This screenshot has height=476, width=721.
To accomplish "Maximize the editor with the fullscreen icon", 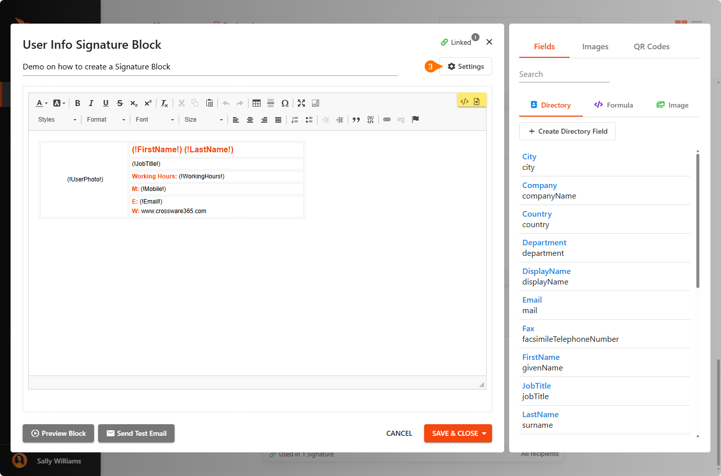I will [301, 103].
